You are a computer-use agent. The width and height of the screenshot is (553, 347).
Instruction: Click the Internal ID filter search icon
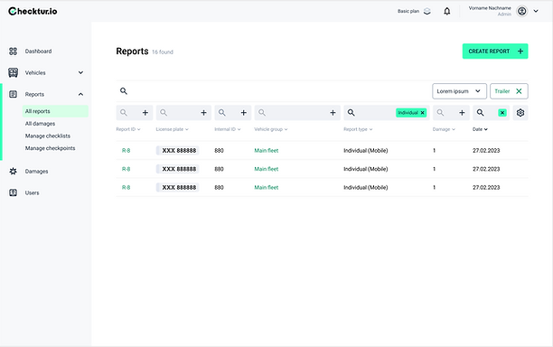coord(222,112)
